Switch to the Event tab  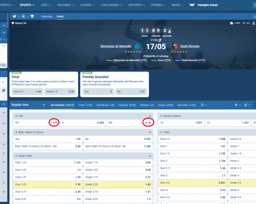tap(60, 16)
